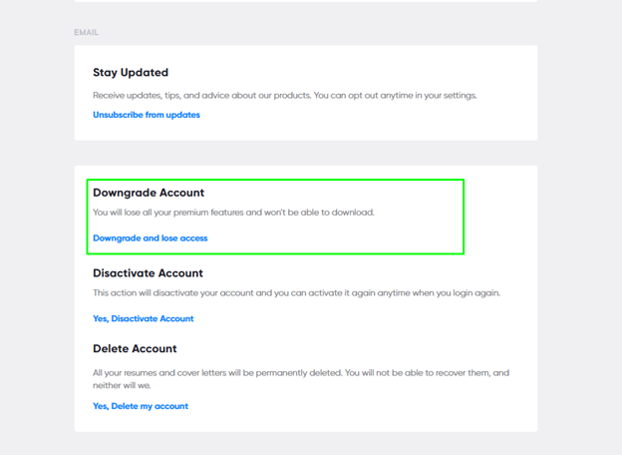The height and width of the screenshot is (455, 622).
Task: Click the permanently deleted resumes warning text
Action: [x=299, y=373]
